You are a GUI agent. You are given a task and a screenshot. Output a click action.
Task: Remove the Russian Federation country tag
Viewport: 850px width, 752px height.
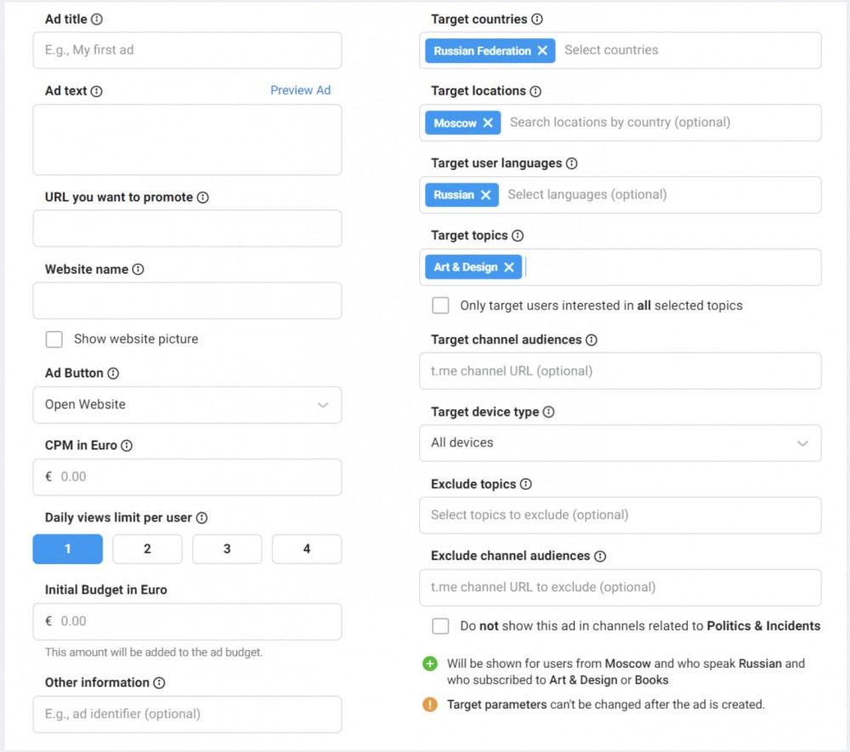pyautogui.click(x=542, y=50)
